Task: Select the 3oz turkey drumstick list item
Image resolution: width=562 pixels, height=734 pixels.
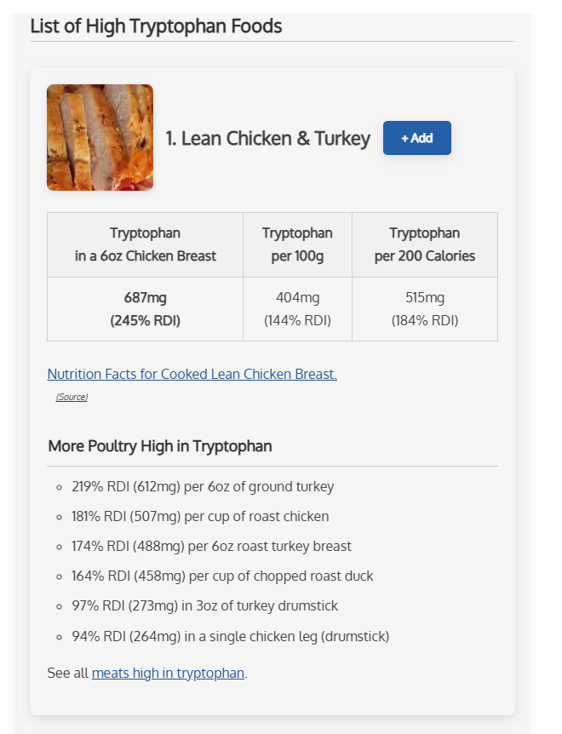Action: (x=204, y=605)
